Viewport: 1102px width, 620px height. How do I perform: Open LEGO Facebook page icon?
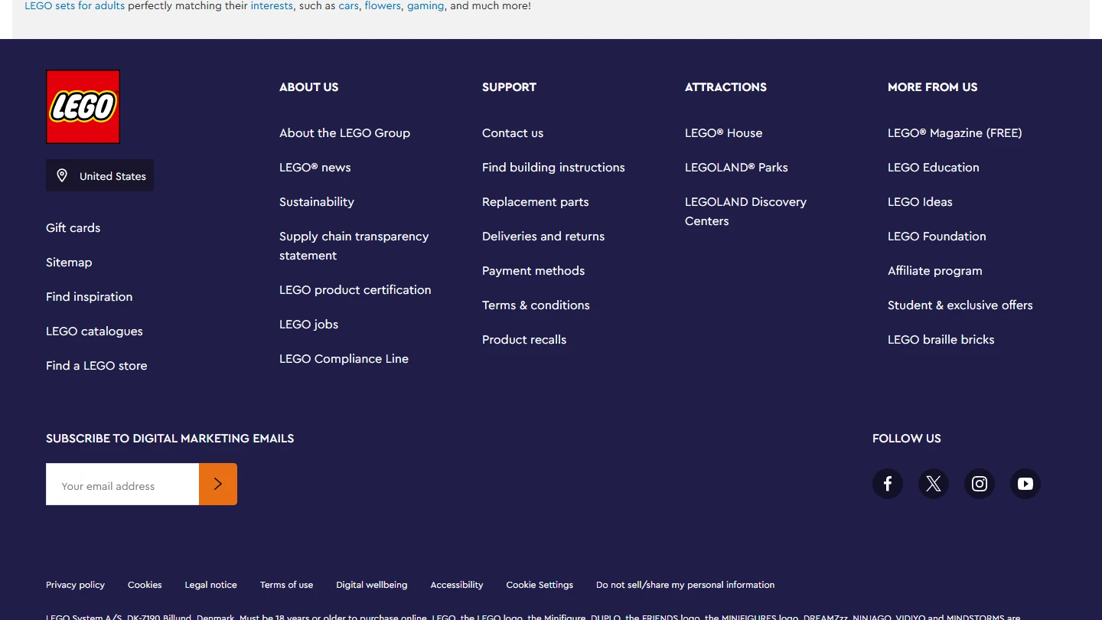(x=888, y=484)
